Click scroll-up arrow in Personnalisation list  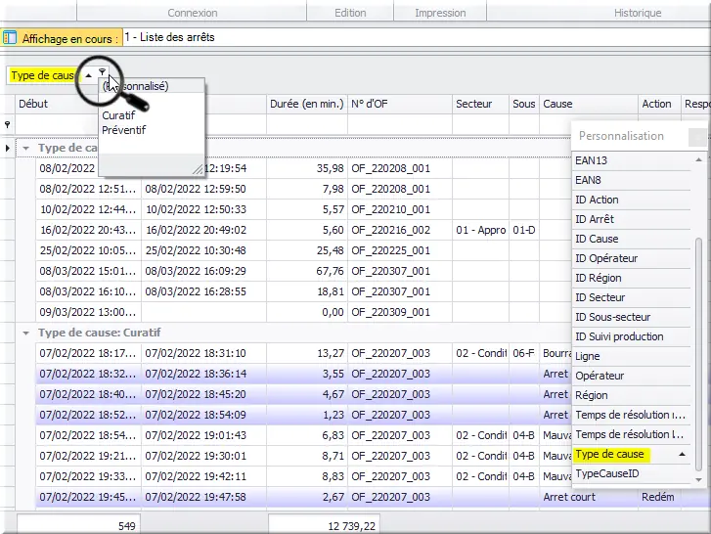click(698, 159)
